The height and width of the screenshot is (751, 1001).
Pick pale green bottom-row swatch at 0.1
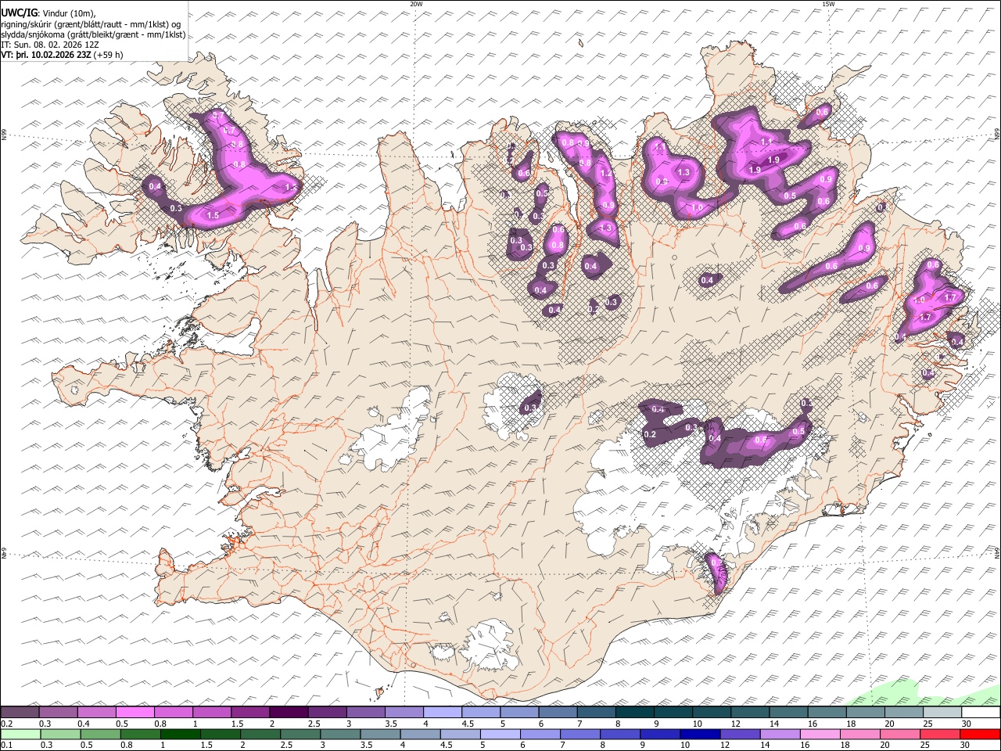point(20,735)
